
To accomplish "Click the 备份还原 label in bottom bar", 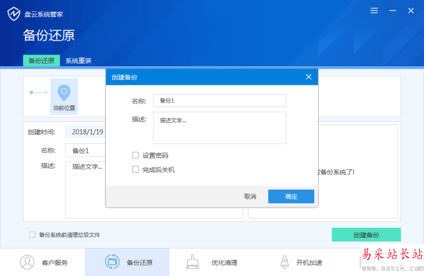I will 139,262.
